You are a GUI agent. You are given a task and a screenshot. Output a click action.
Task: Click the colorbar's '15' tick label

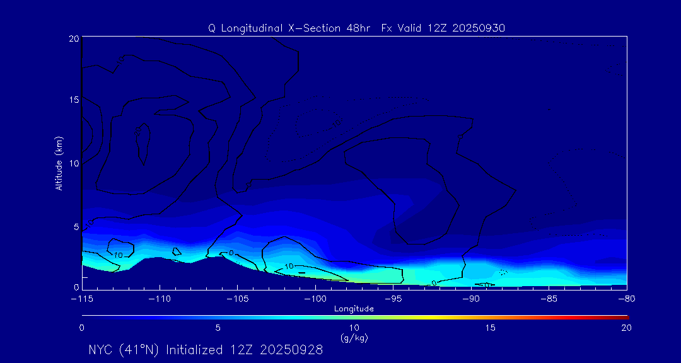pos(490,328)
